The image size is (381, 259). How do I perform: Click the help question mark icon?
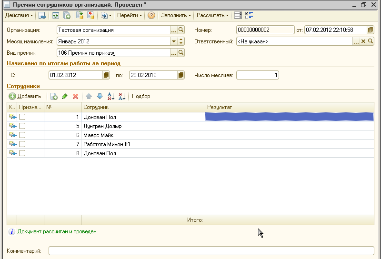click(x=151, y=15)
